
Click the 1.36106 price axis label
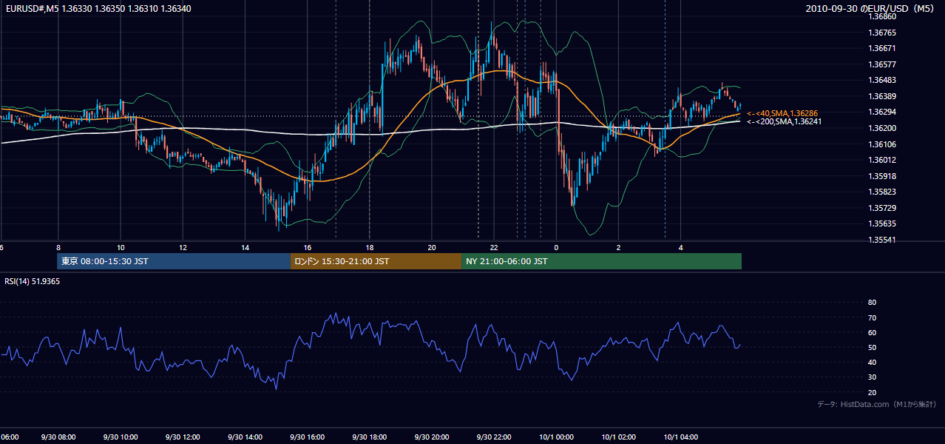881,145
